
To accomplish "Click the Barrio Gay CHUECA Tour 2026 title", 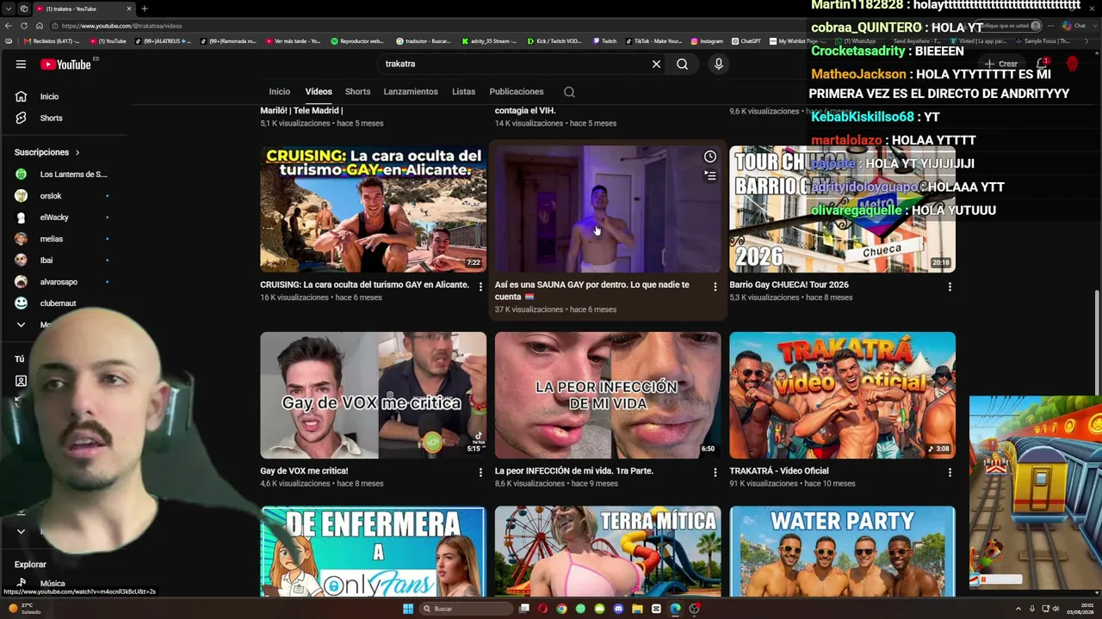I will 789,285.
